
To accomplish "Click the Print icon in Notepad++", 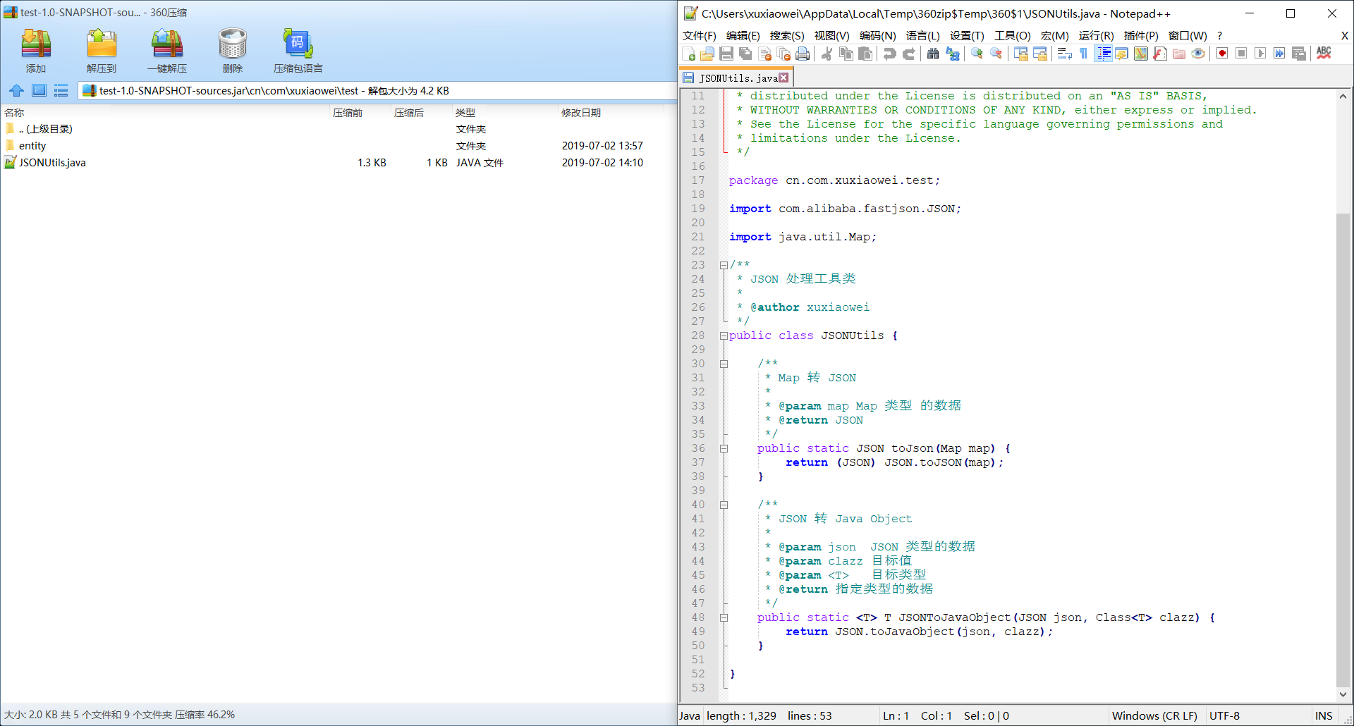I will pyautogui.click(x=803, y=54).
